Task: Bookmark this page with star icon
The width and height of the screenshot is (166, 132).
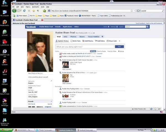Action: [x=132, y=11]
